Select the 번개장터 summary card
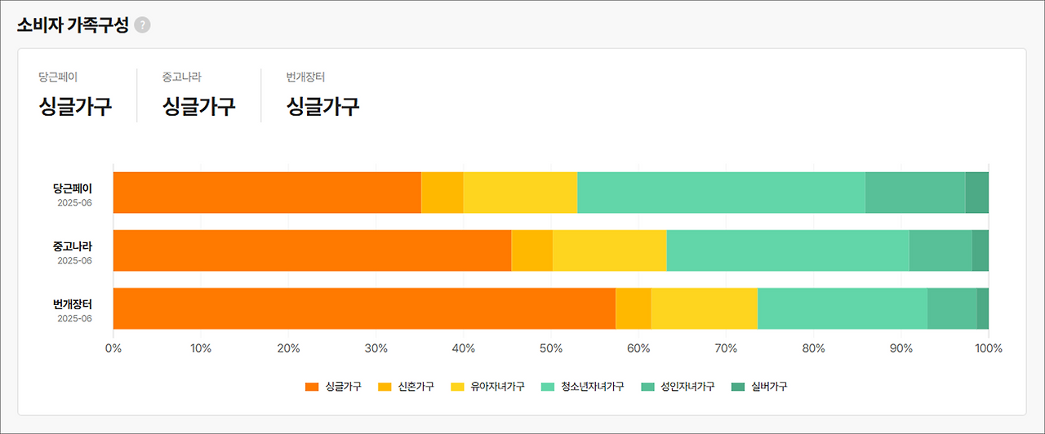 [x=323, y=95]
